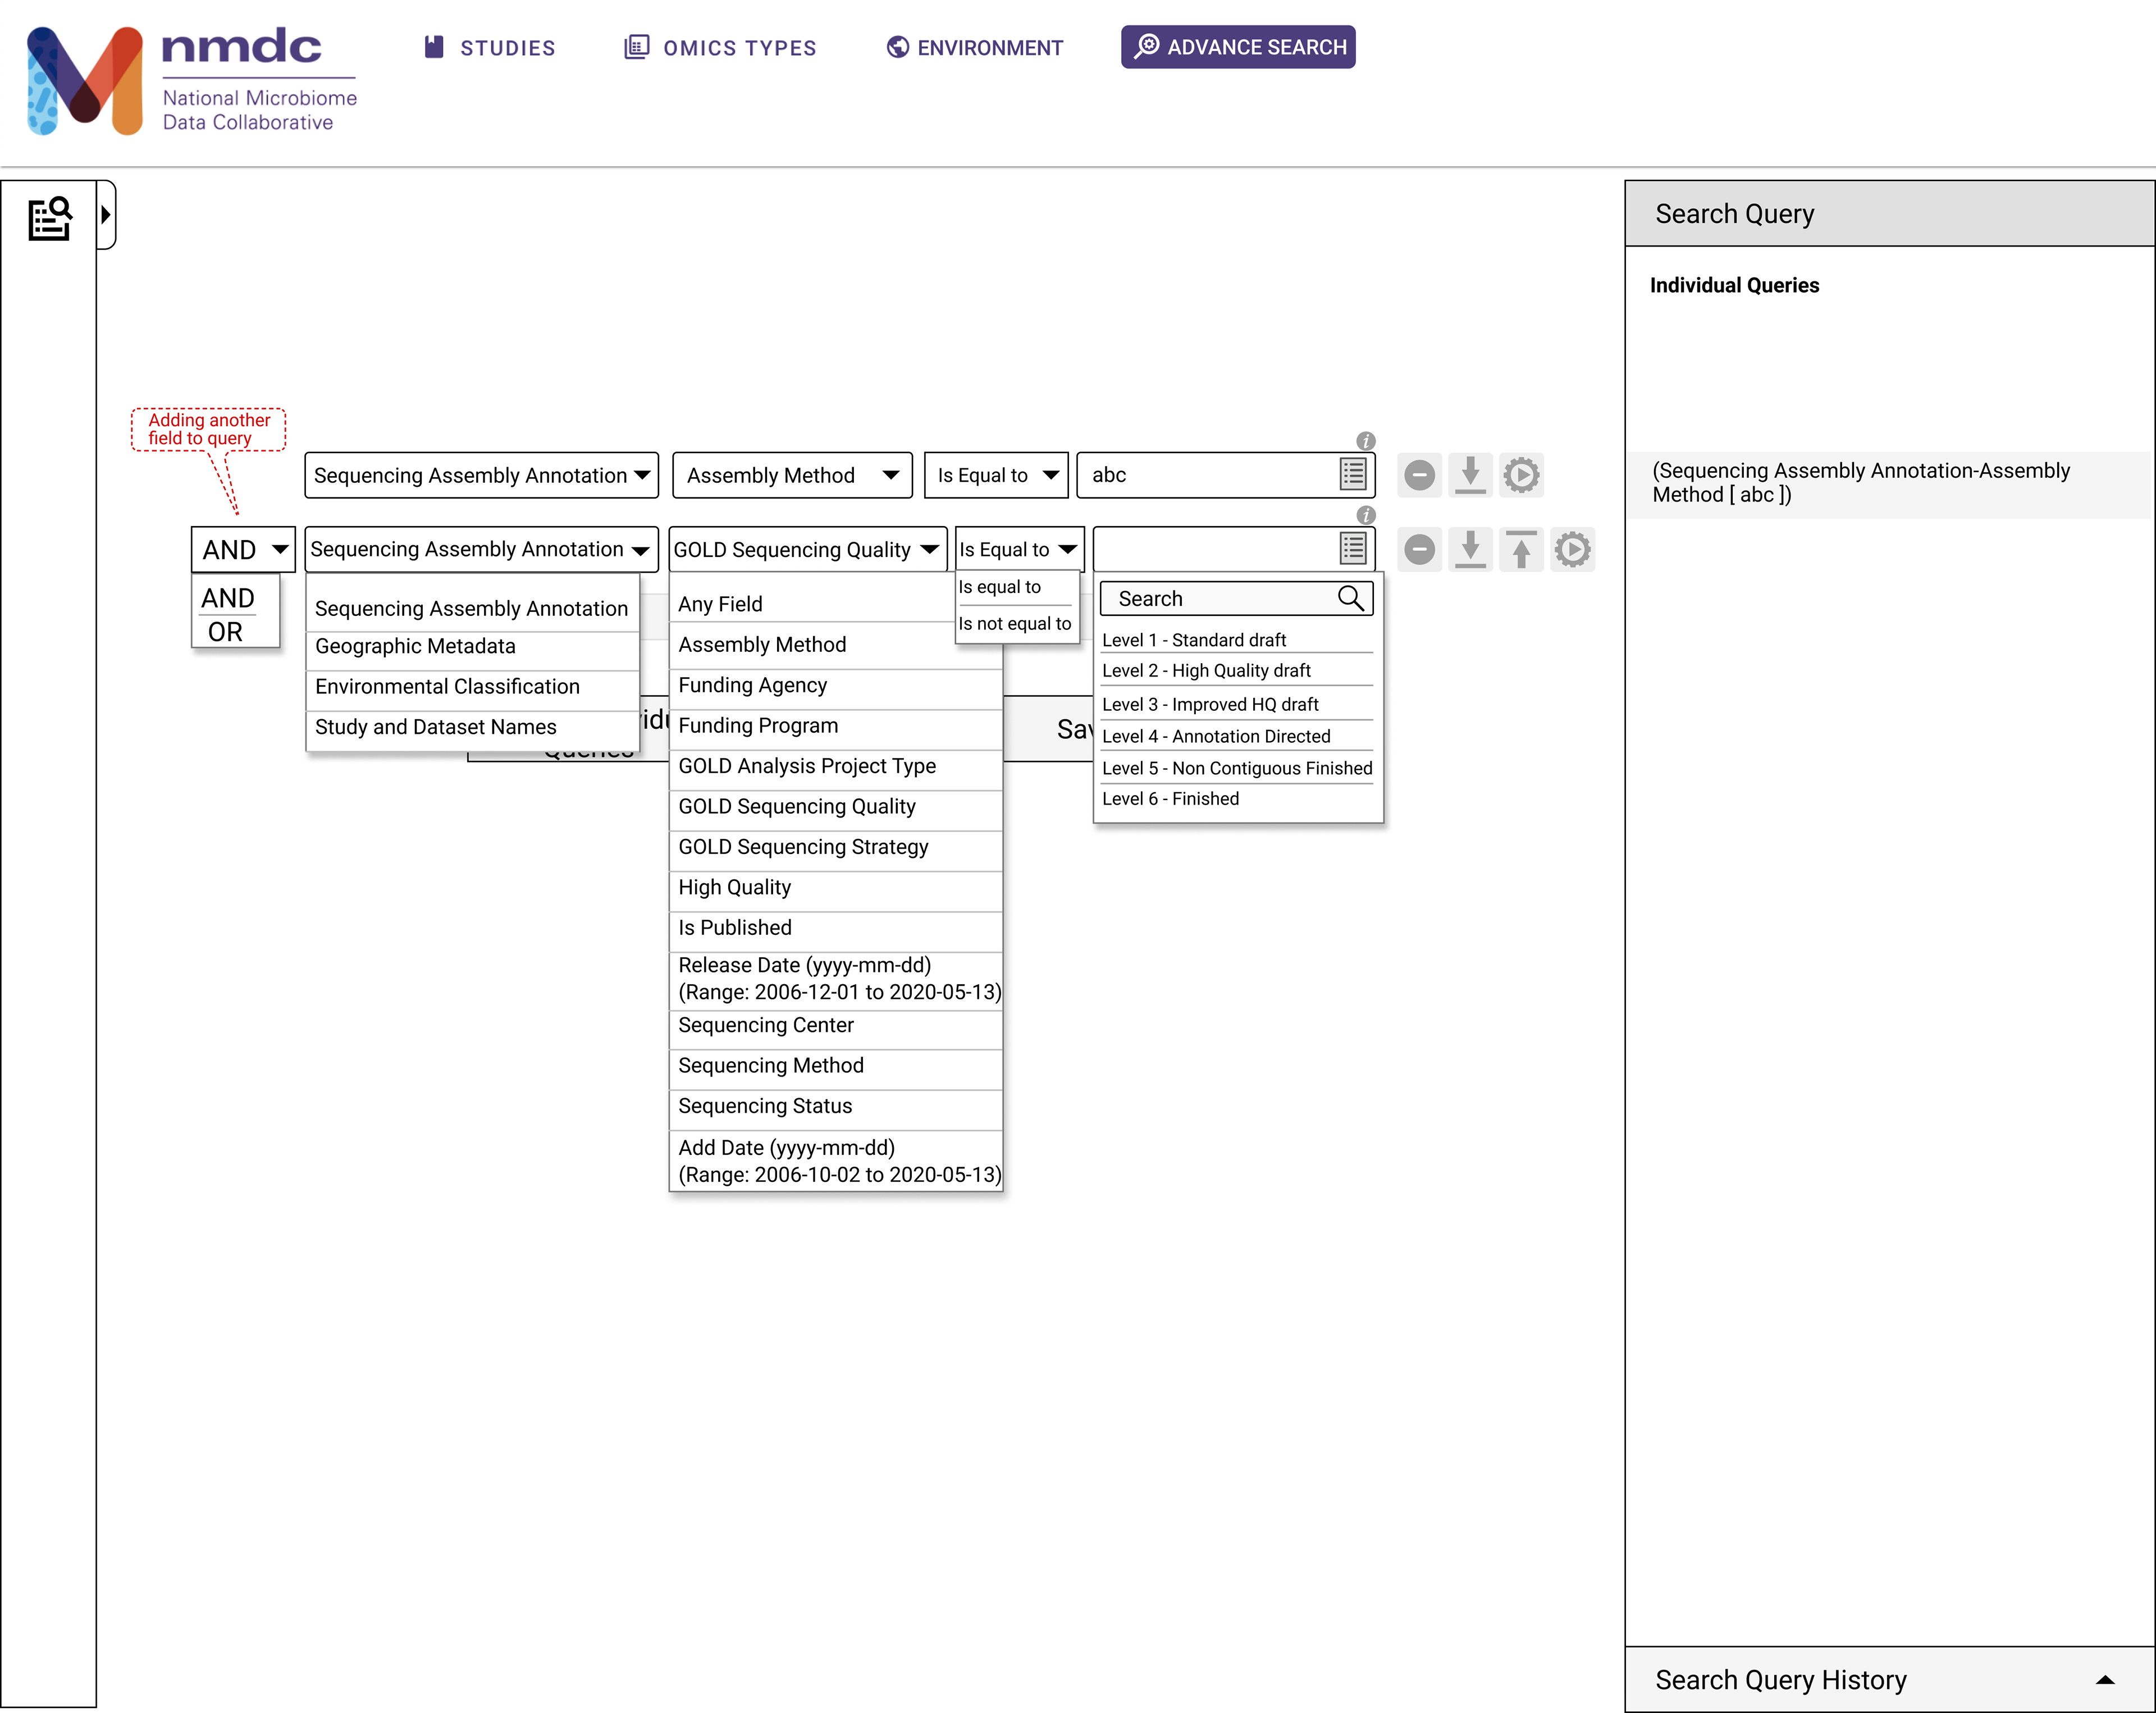The image size is (2156, 1713).
Task: Click the NMDC logo
Action: (x=191, y=80)
